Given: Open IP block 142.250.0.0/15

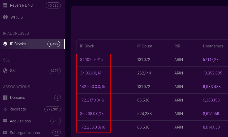Looking at the screenshot, I should [x=93, y=87].
